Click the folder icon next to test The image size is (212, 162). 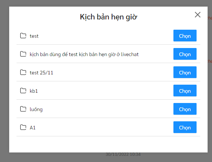point(23,36)
